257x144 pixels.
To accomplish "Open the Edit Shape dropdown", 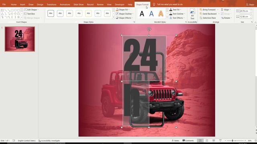I will pos(31,10).
